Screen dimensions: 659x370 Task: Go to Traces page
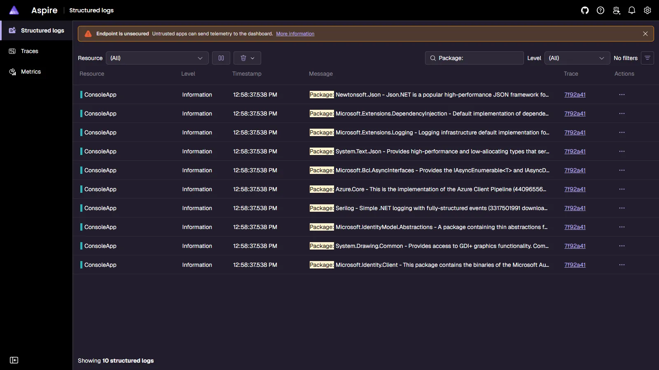[x=36, y=51]
